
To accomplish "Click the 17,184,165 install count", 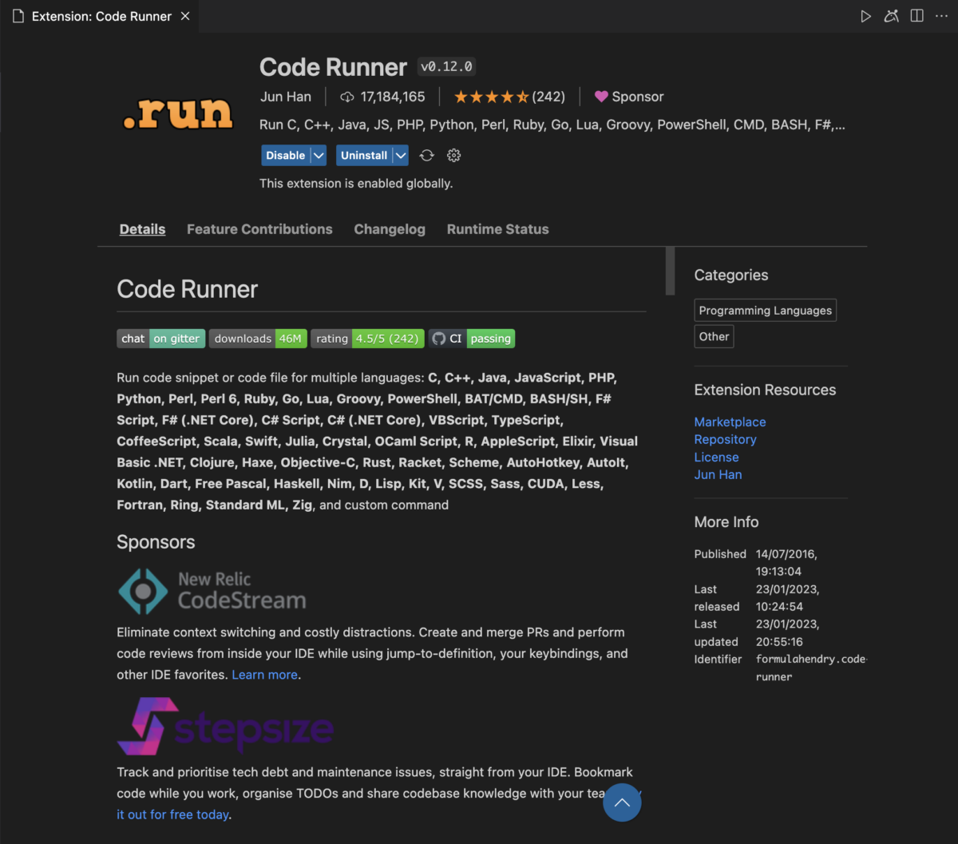I will (393, 97).
